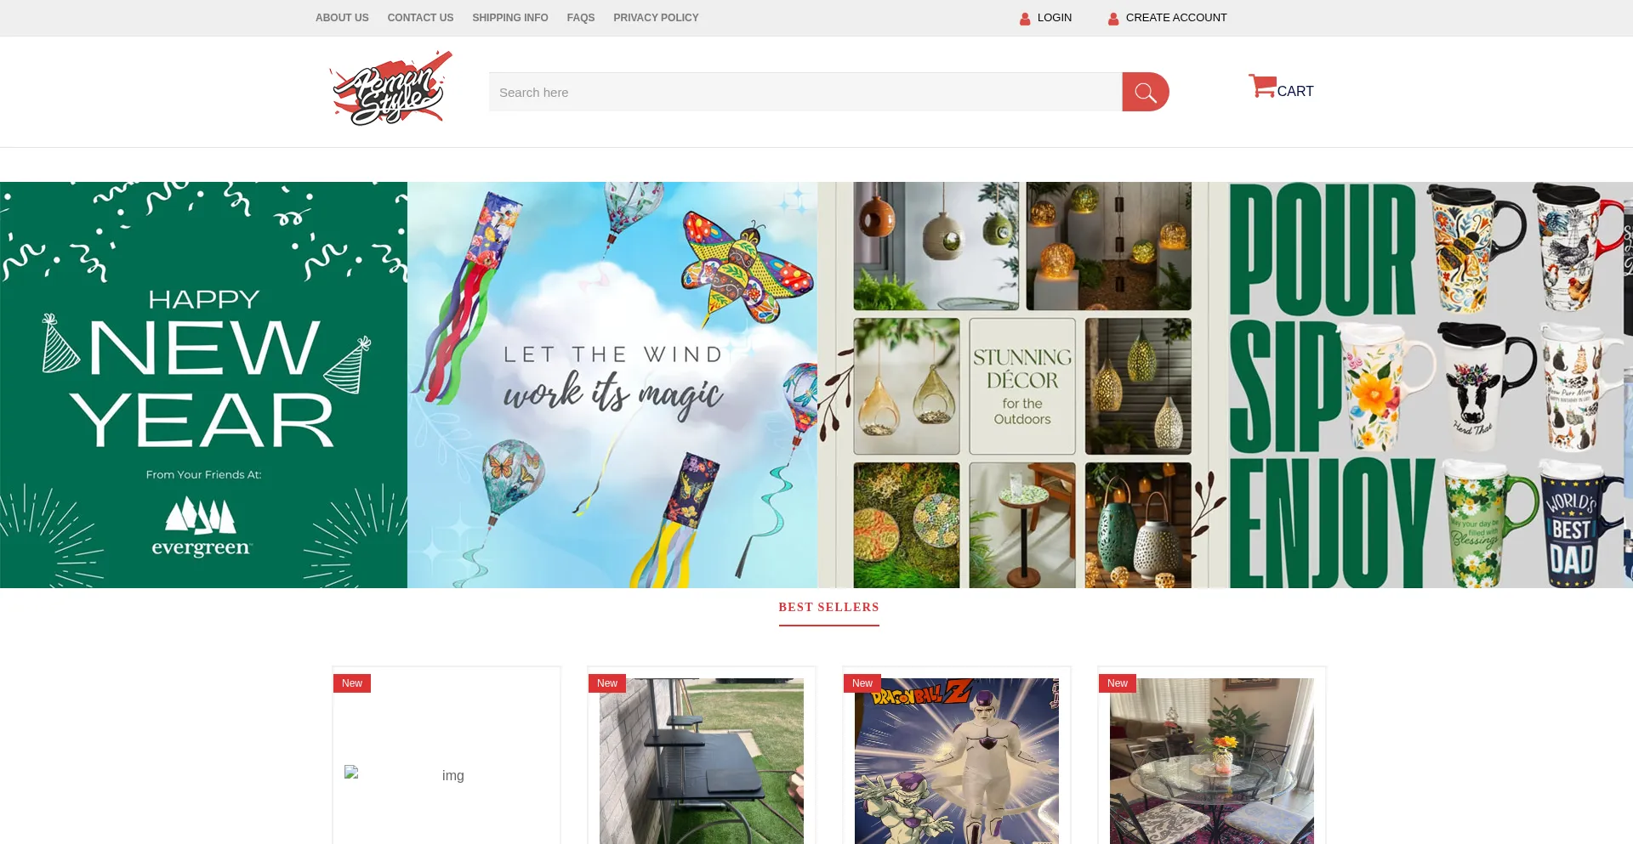Click the create account user icon
1633x844 pixels.
coord(1113,19)
